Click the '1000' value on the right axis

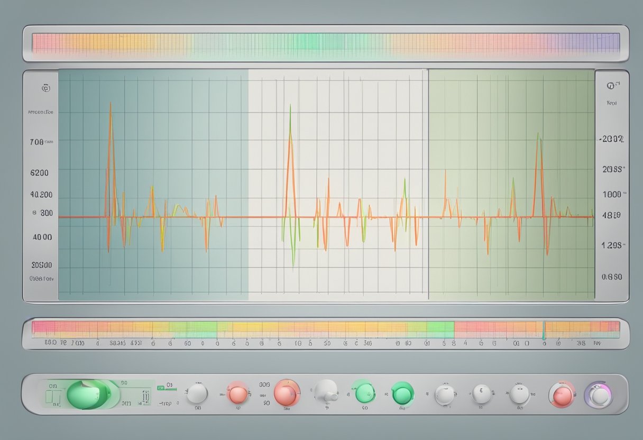pyautogui.click(x=612, y=194)
